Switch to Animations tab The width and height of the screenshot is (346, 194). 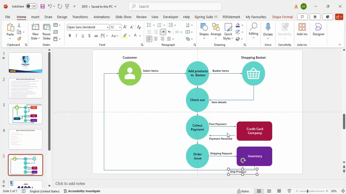[x=102, y=17]
